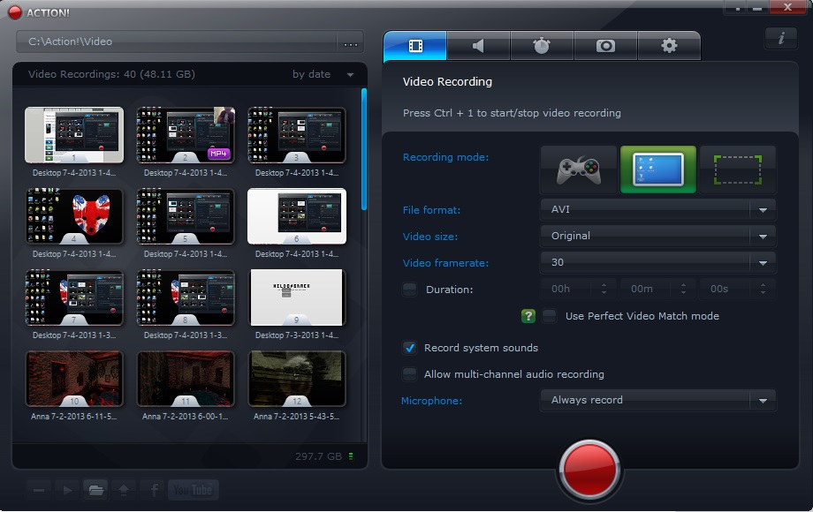Select custom region recording mode
The height and width of the screenshot is (512, 813).
pyautogui.click(x=737, y=169)
